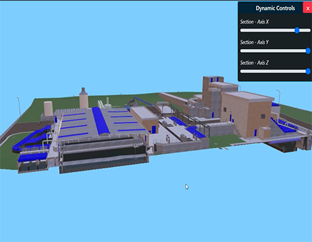Click the 'Section - Axis Y' label

255,42
